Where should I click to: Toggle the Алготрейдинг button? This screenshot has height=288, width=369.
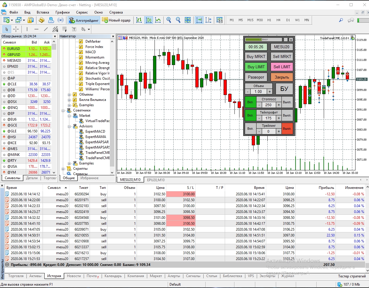[x=84, y=20]
